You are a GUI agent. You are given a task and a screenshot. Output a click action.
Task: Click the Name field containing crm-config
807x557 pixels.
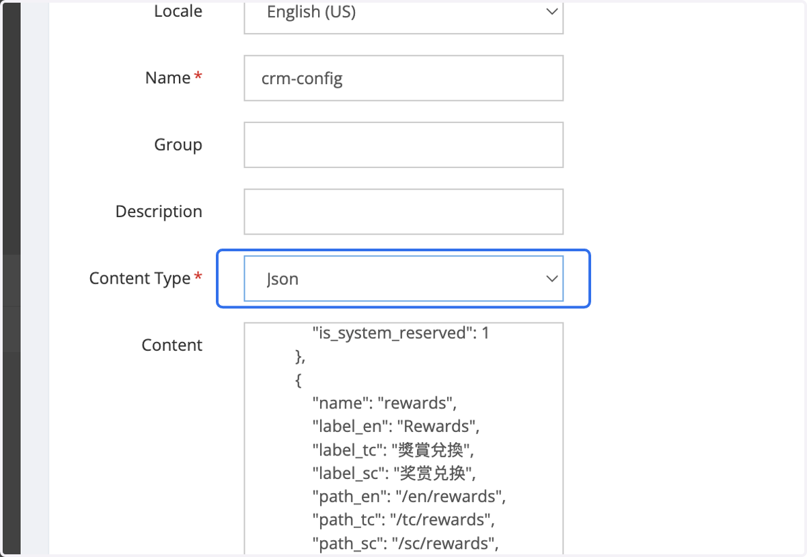click(403, 78)
